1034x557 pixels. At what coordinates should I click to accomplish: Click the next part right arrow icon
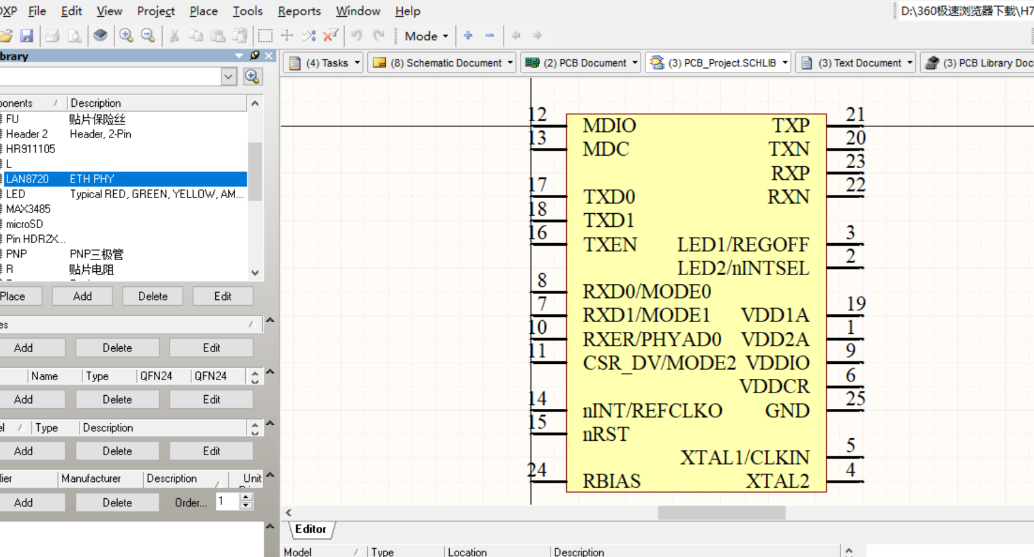coord(537,36)
